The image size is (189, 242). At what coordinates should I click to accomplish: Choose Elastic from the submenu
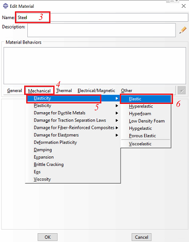coord(146,99)
